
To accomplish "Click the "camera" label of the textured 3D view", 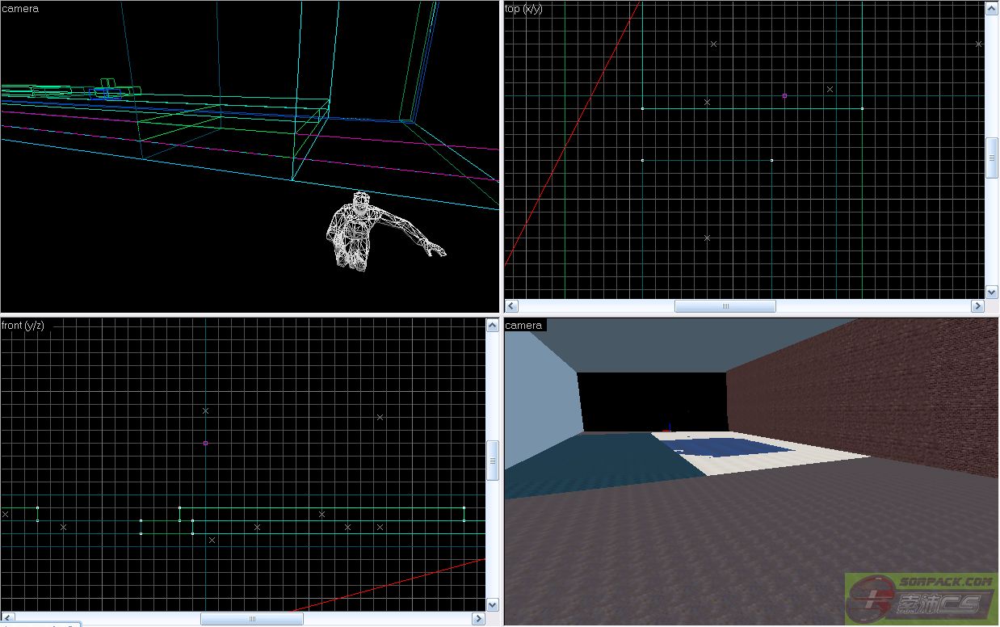I will [524, 326].
